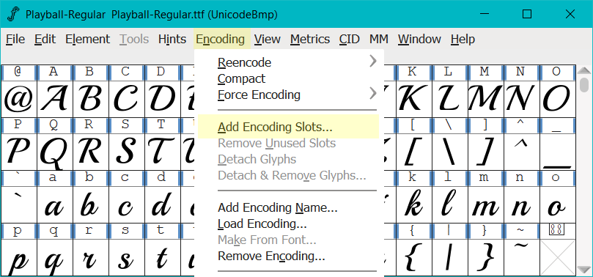Viewport: 593px width, 277px height.
Task: Select the uppercase N glyph
Action: [x=522, y=99]
